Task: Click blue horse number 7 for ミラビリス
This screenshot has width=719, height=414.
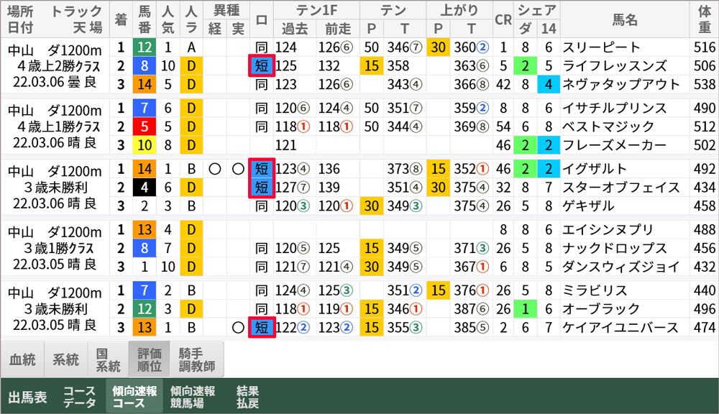Action: click(x=145, y=290)
